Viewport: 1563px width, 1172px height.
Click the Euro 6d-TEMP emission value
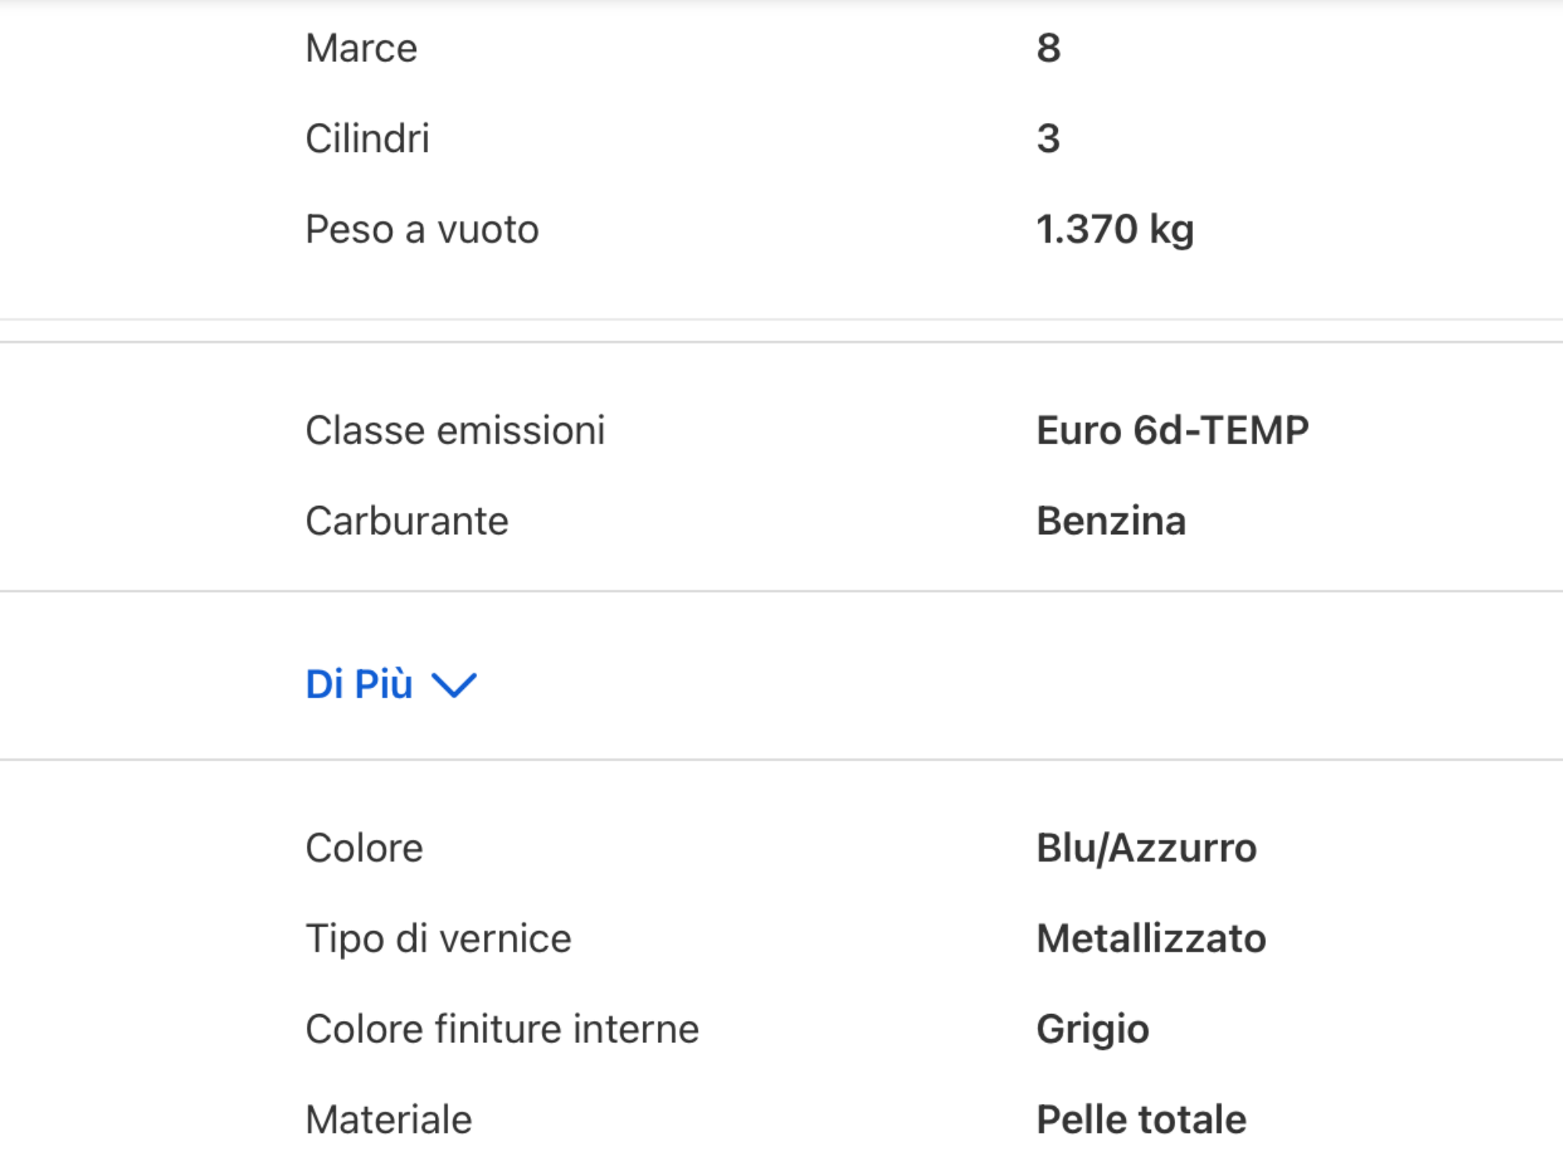pos(1171,430)
